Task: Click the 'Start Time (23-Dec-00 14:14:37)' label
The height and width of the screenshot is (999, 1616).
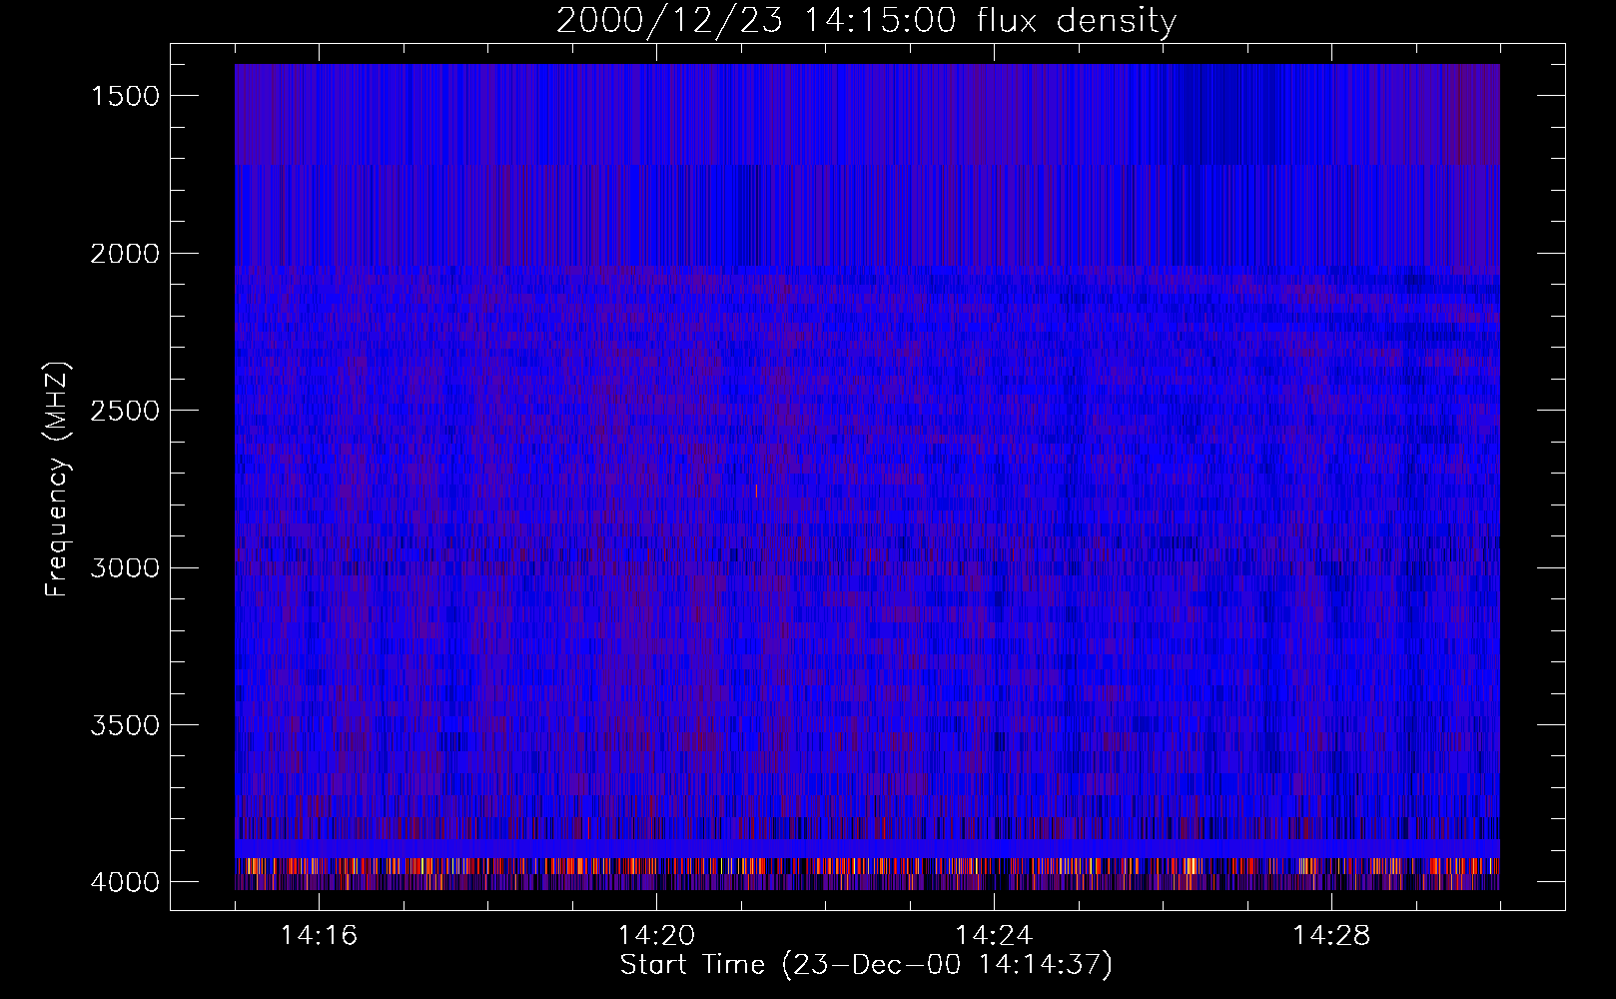Action: pyautogui.click(x=866, y=965)
